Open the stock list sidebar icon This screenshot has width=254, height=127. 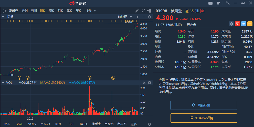tap(4, 11)
